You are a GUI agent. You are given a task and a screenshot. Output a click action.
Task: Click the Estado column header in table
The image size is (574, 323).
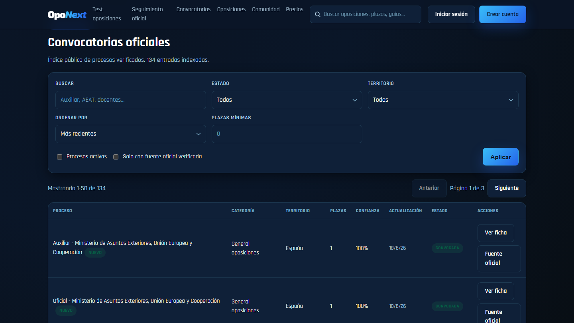click(440, 211)
